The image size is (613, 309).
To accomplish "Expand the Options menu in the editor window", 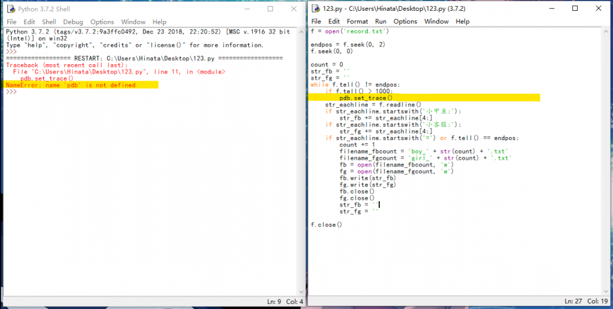I will point(405,22).
